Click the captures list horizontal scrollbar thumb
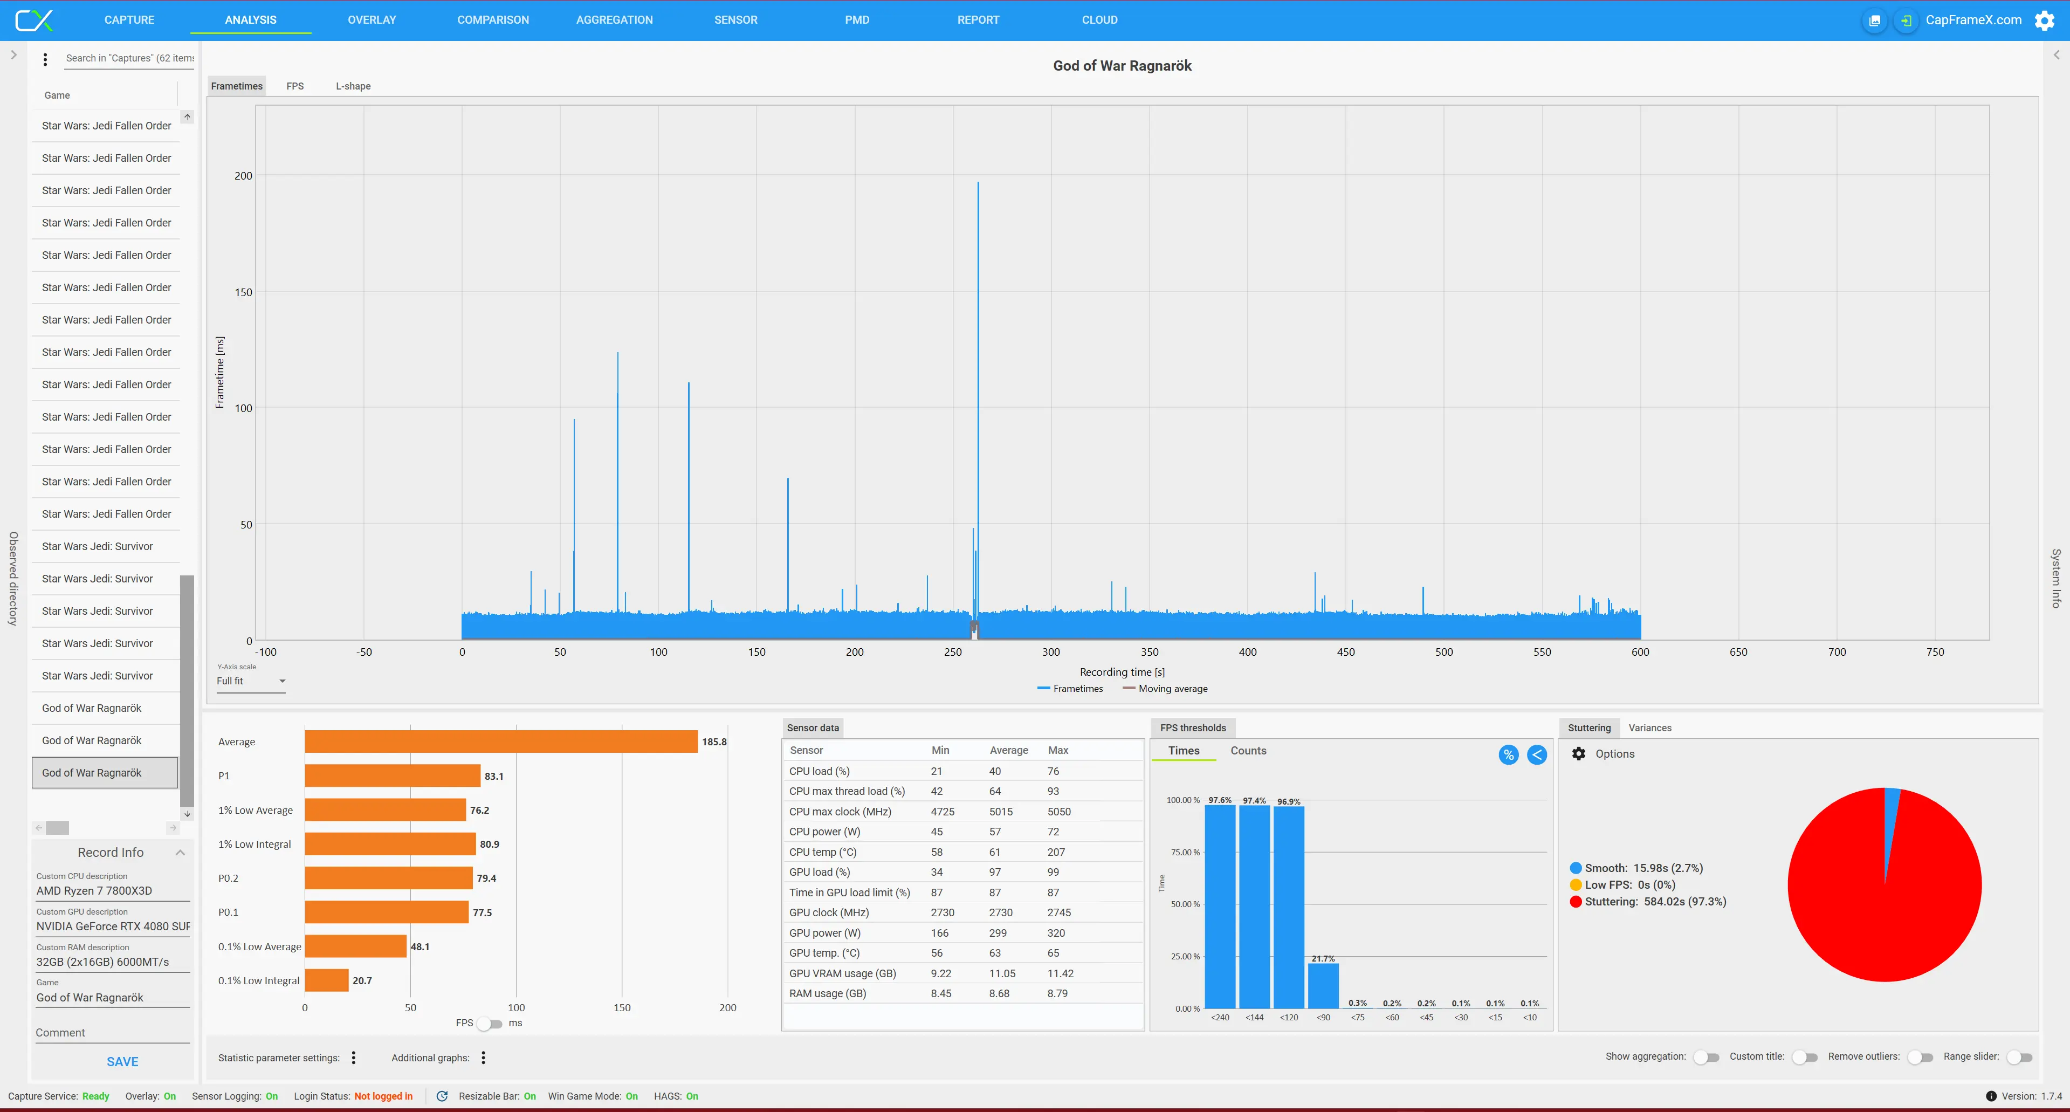 [57, 828]
